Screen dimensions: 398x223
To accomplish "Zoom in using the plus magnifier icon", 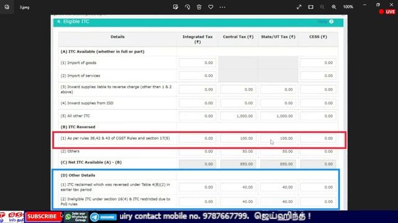I will [x=334, y=7].
